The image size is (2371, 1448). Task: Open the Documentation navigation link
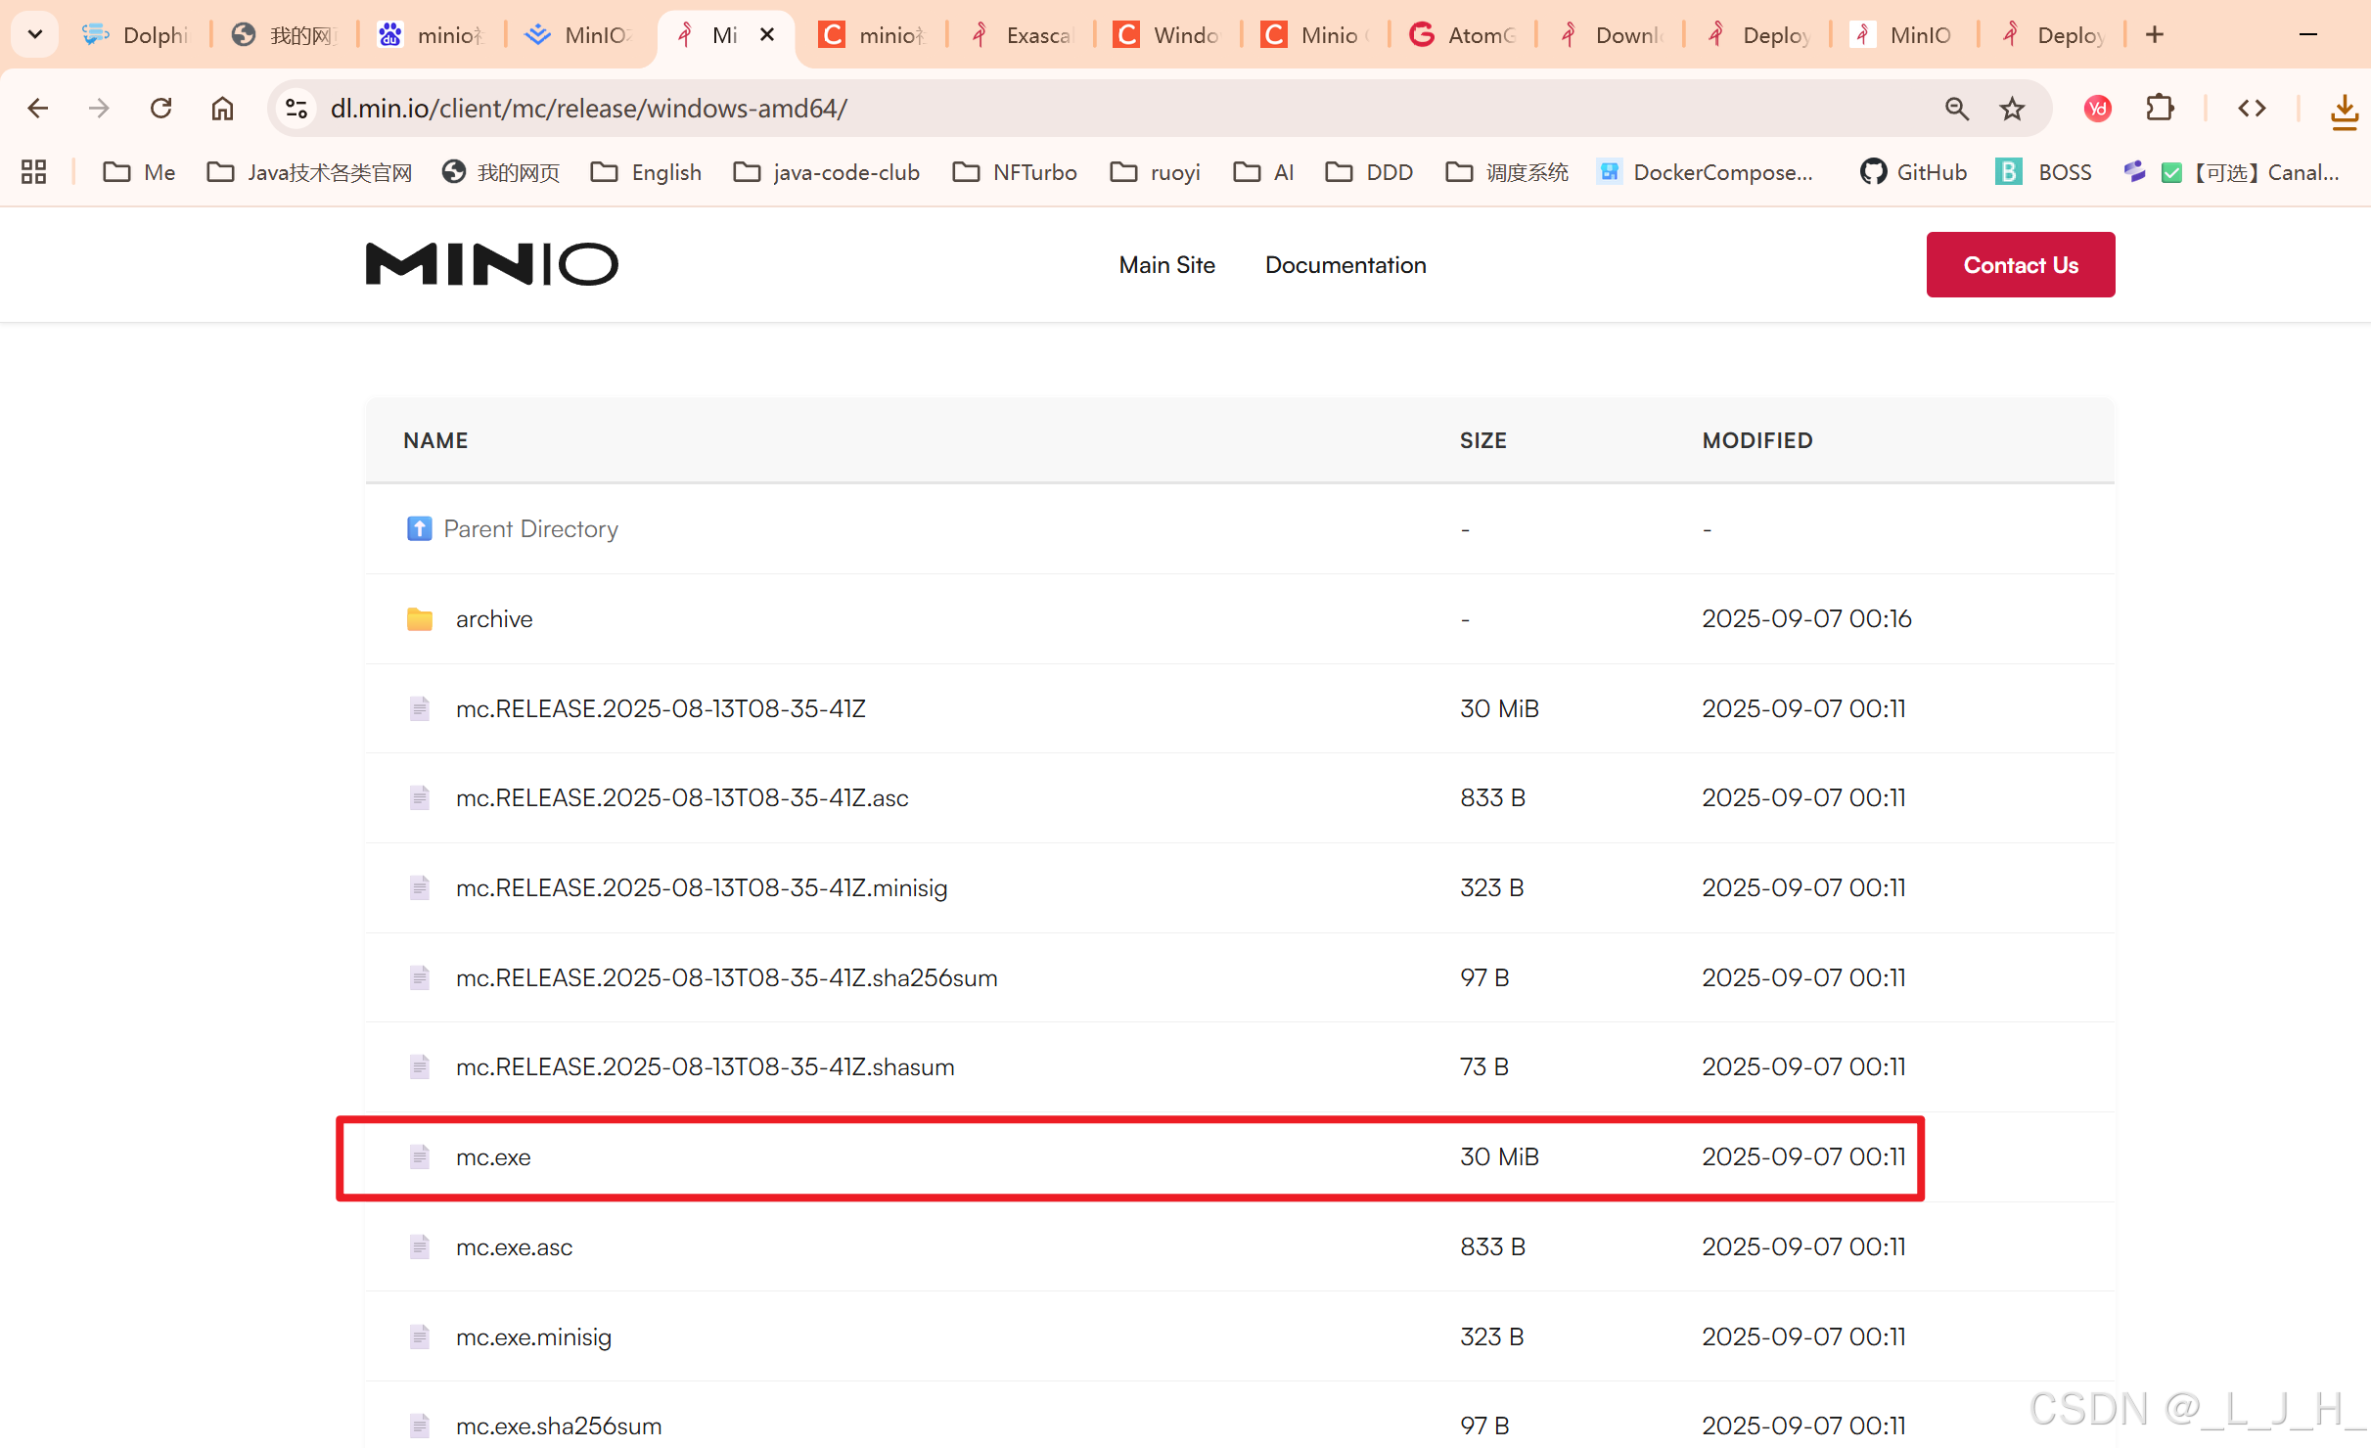point(1345,265)
